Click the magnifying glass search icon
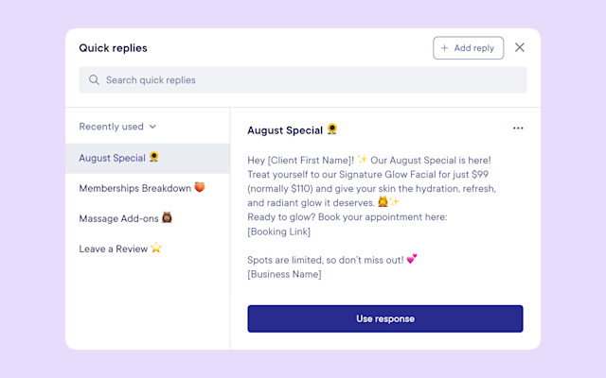 pos(94,79)
